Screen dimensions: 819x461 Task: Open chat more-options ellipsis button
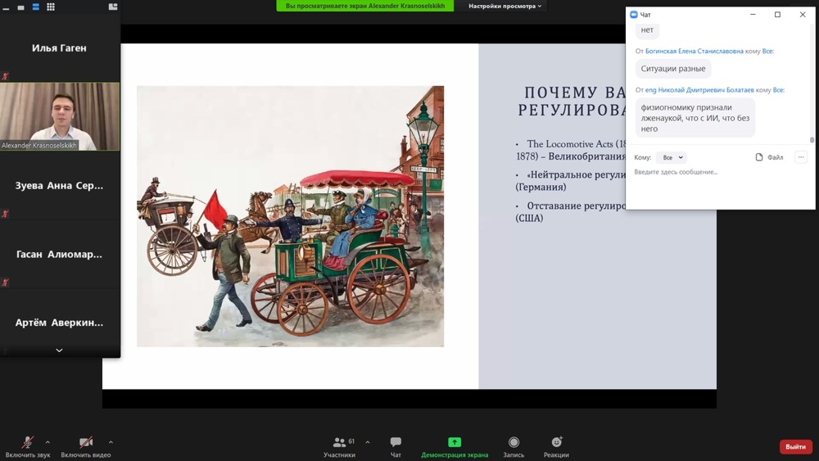[801, 157]
